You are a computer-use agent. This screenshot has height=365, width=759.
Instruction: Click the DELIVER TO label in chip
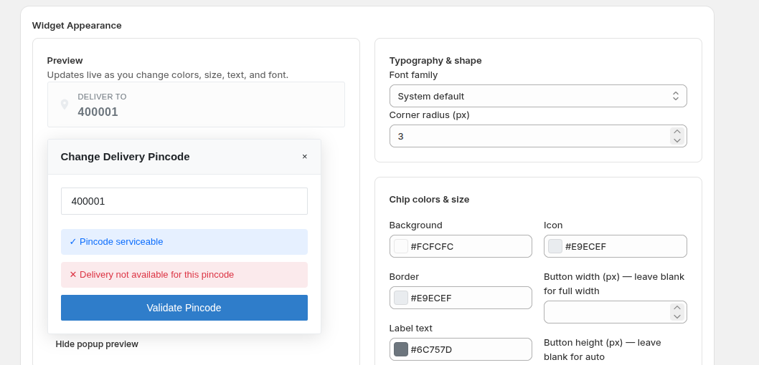pos(102,97)
